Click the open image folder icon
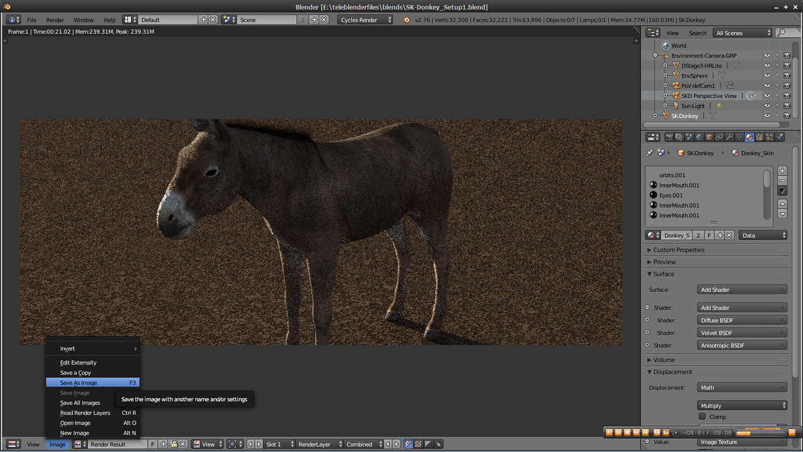This screenshot has width=803, height=452. click(173, 444)
